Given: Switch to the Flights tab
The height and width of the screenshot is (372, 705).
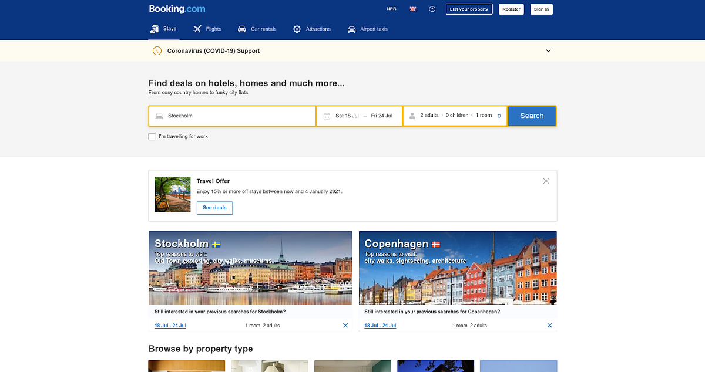Looking at the screenshot, I should pos(207,28).
